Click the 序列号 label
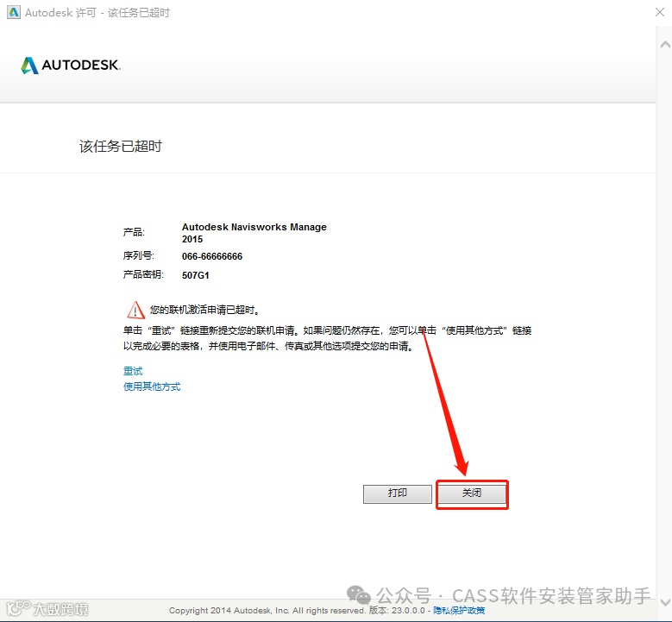This screenshot has height=622, width=672. (138, 256)
